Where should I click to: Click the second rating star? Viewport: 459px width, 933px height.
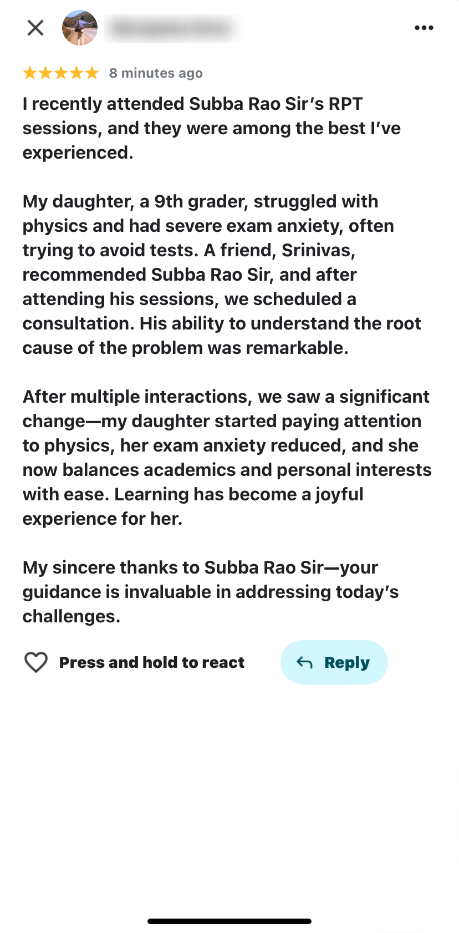45,73
